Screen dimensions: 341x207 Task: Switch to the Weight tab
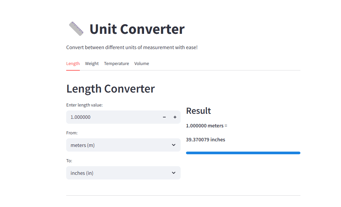click(x=92, y=63)
